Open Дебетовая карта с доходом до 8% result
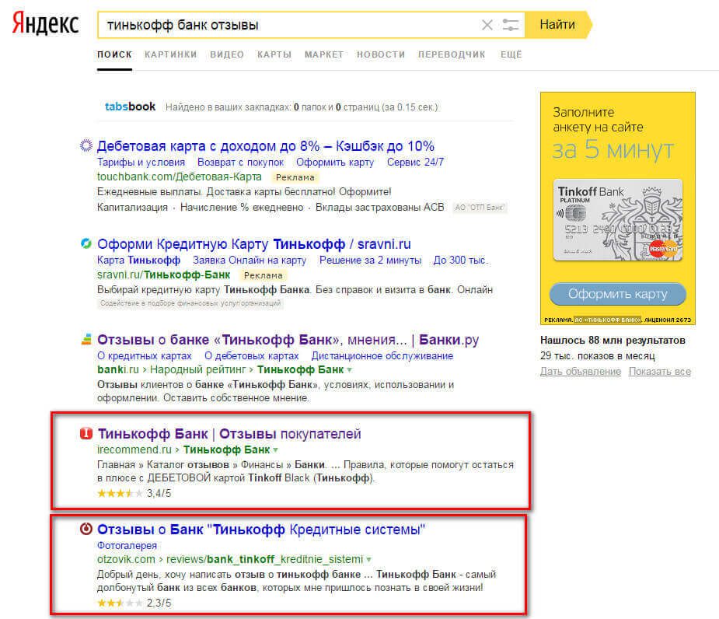This screenshot has width=719, height=619. (266, 146)
